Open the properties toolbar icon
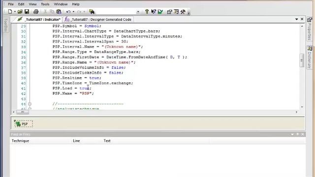Viewport: 315px width, 177px height. tap(169, 12)
